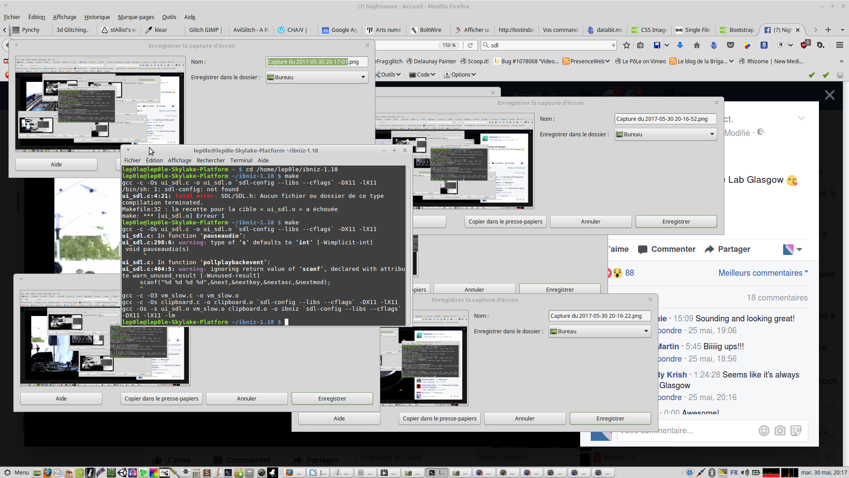Click the volume speaker tray icon

[x=745, y=473]
